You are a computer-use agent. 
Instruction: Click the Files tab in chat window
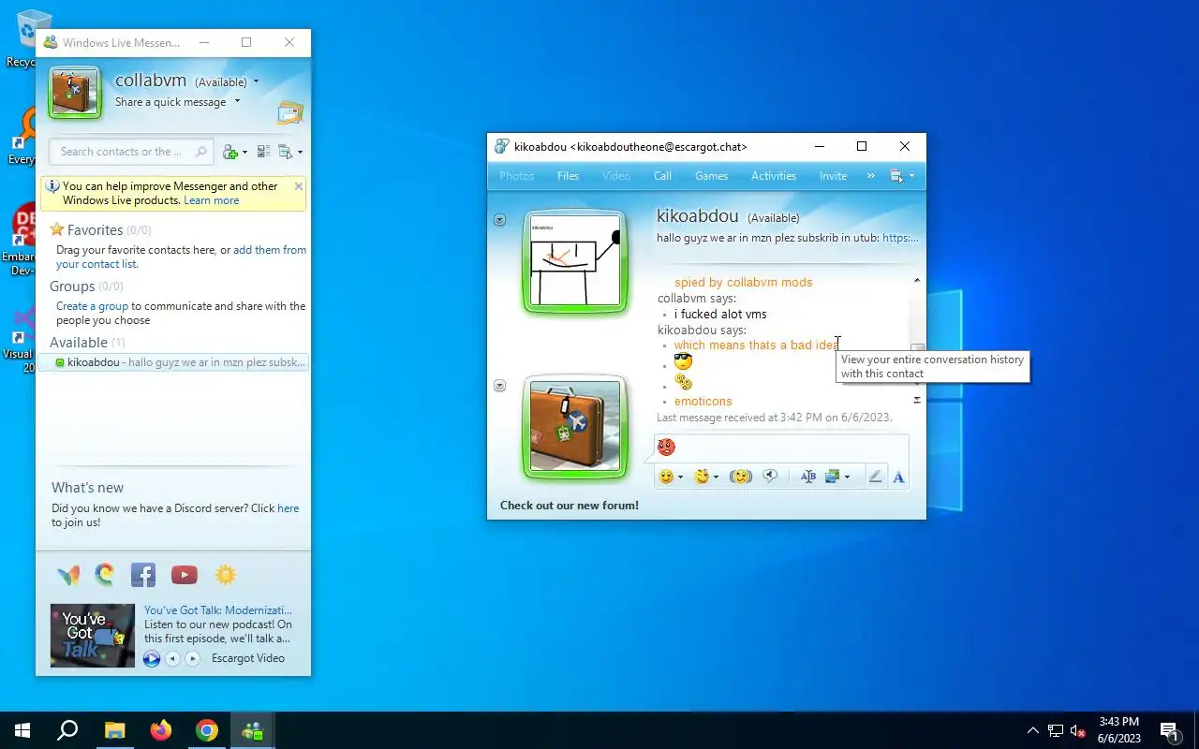point(568,176)
